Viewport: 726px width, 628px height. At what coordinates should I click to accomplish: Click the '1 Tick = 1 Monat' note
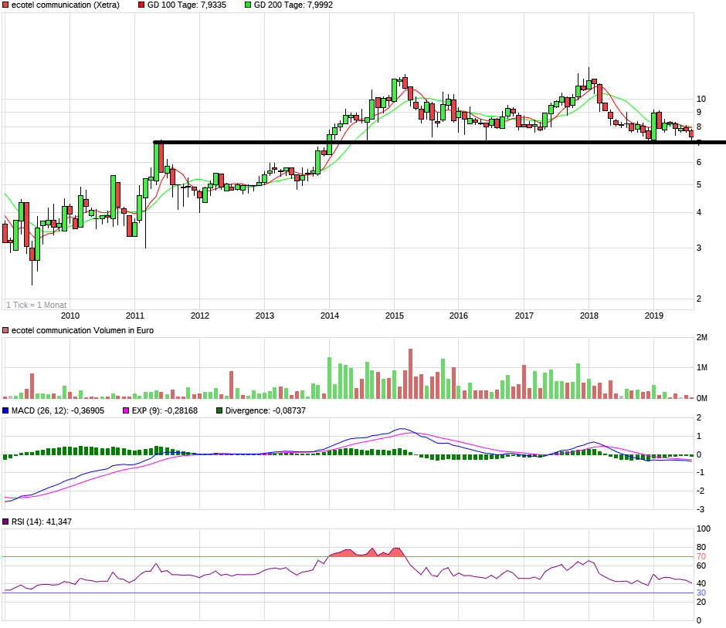[36, 305]
